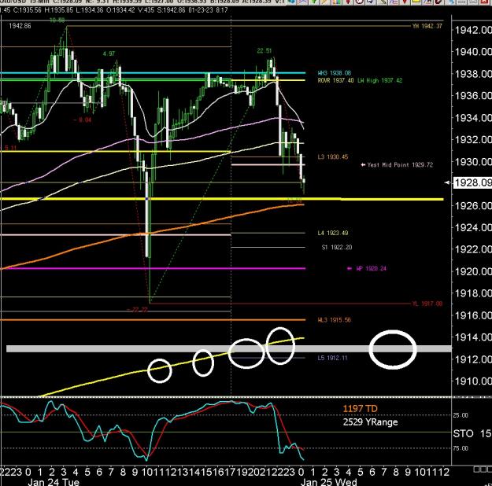Click the Jan 25 Wed date label
The width and height of the screenshot is (492, 486).
click(x=329, y=481)
